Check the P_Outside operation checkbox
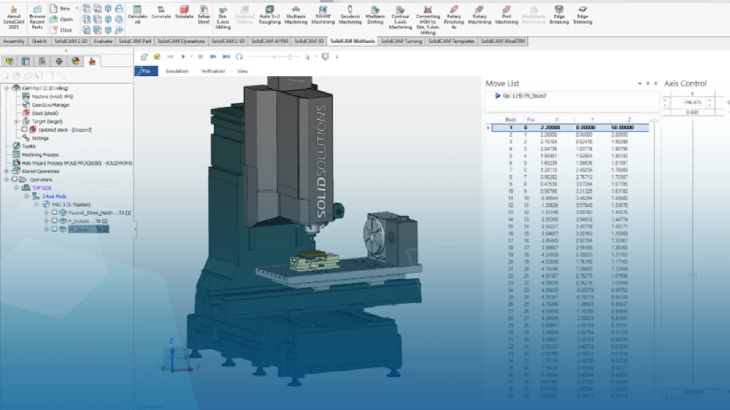The image size is (730, 410). click(54, 221)
